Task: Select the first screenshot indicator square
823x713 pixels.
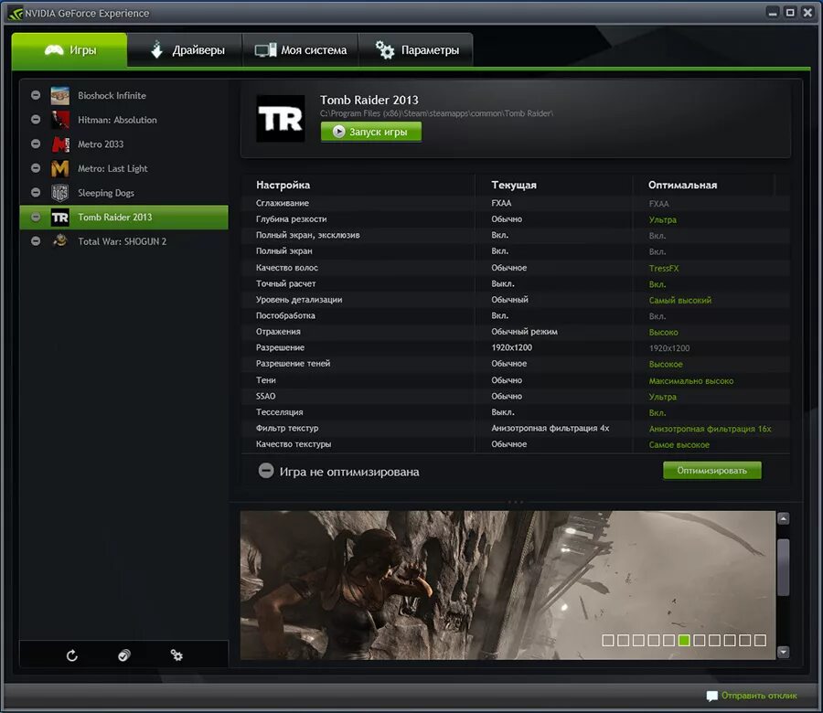Action: tap(608, 640)
